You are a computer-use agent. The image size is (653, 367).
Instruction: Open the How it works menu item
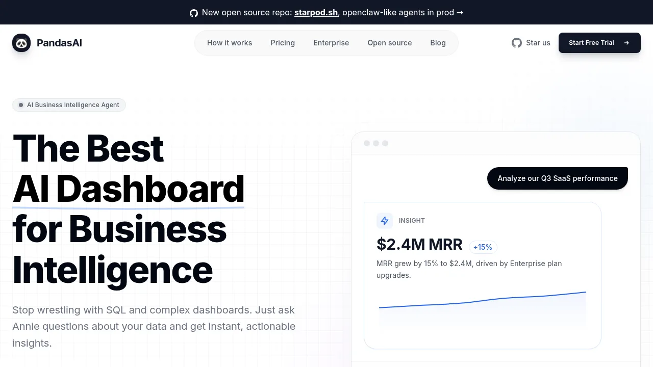click(x=230, y=43)
